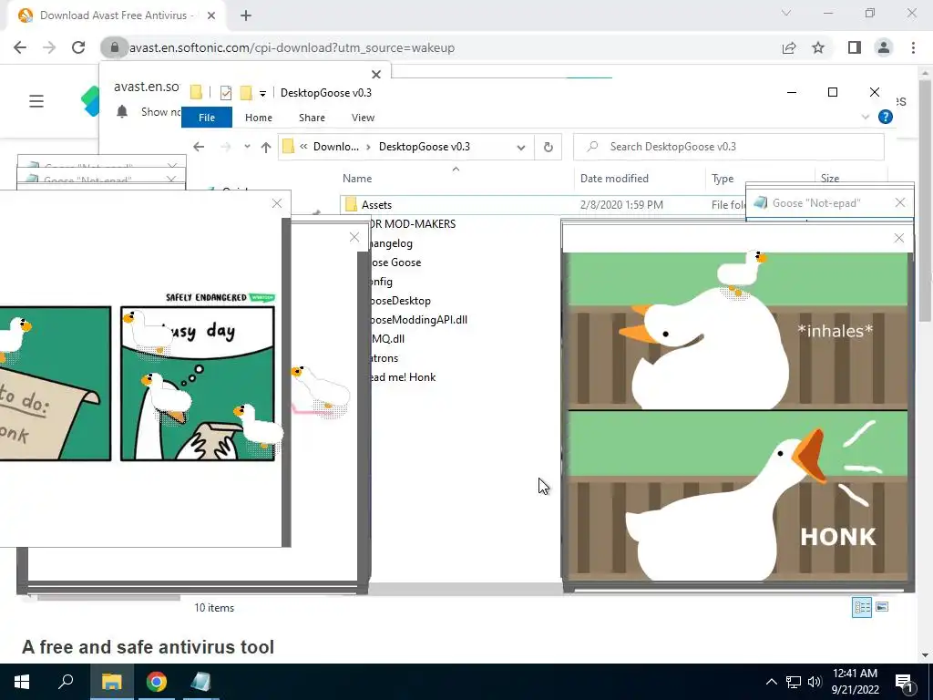Click the Properties checkmark in Explorer title bar
The height and width of the screenshot is (700, 933).
tap(226, 93)
